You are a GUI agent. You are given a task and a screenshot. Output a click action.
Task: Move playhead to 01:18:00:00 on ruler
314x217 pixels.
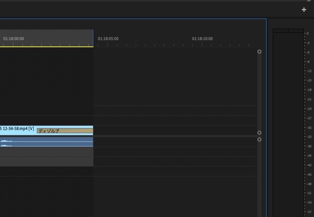click(13, 39)
